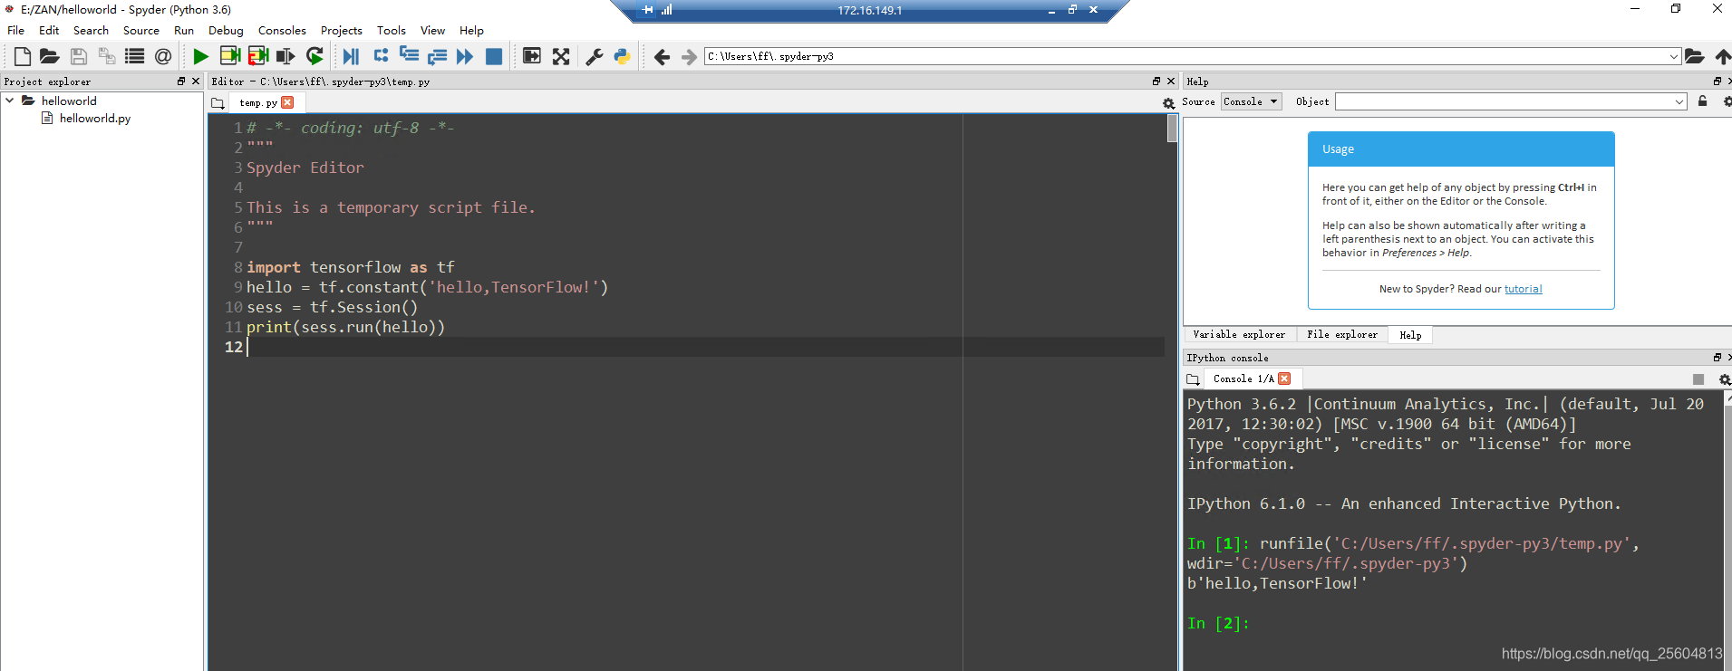Open the Spyder tutorial link
The image size is (1732, 671).
(1523, 289)
